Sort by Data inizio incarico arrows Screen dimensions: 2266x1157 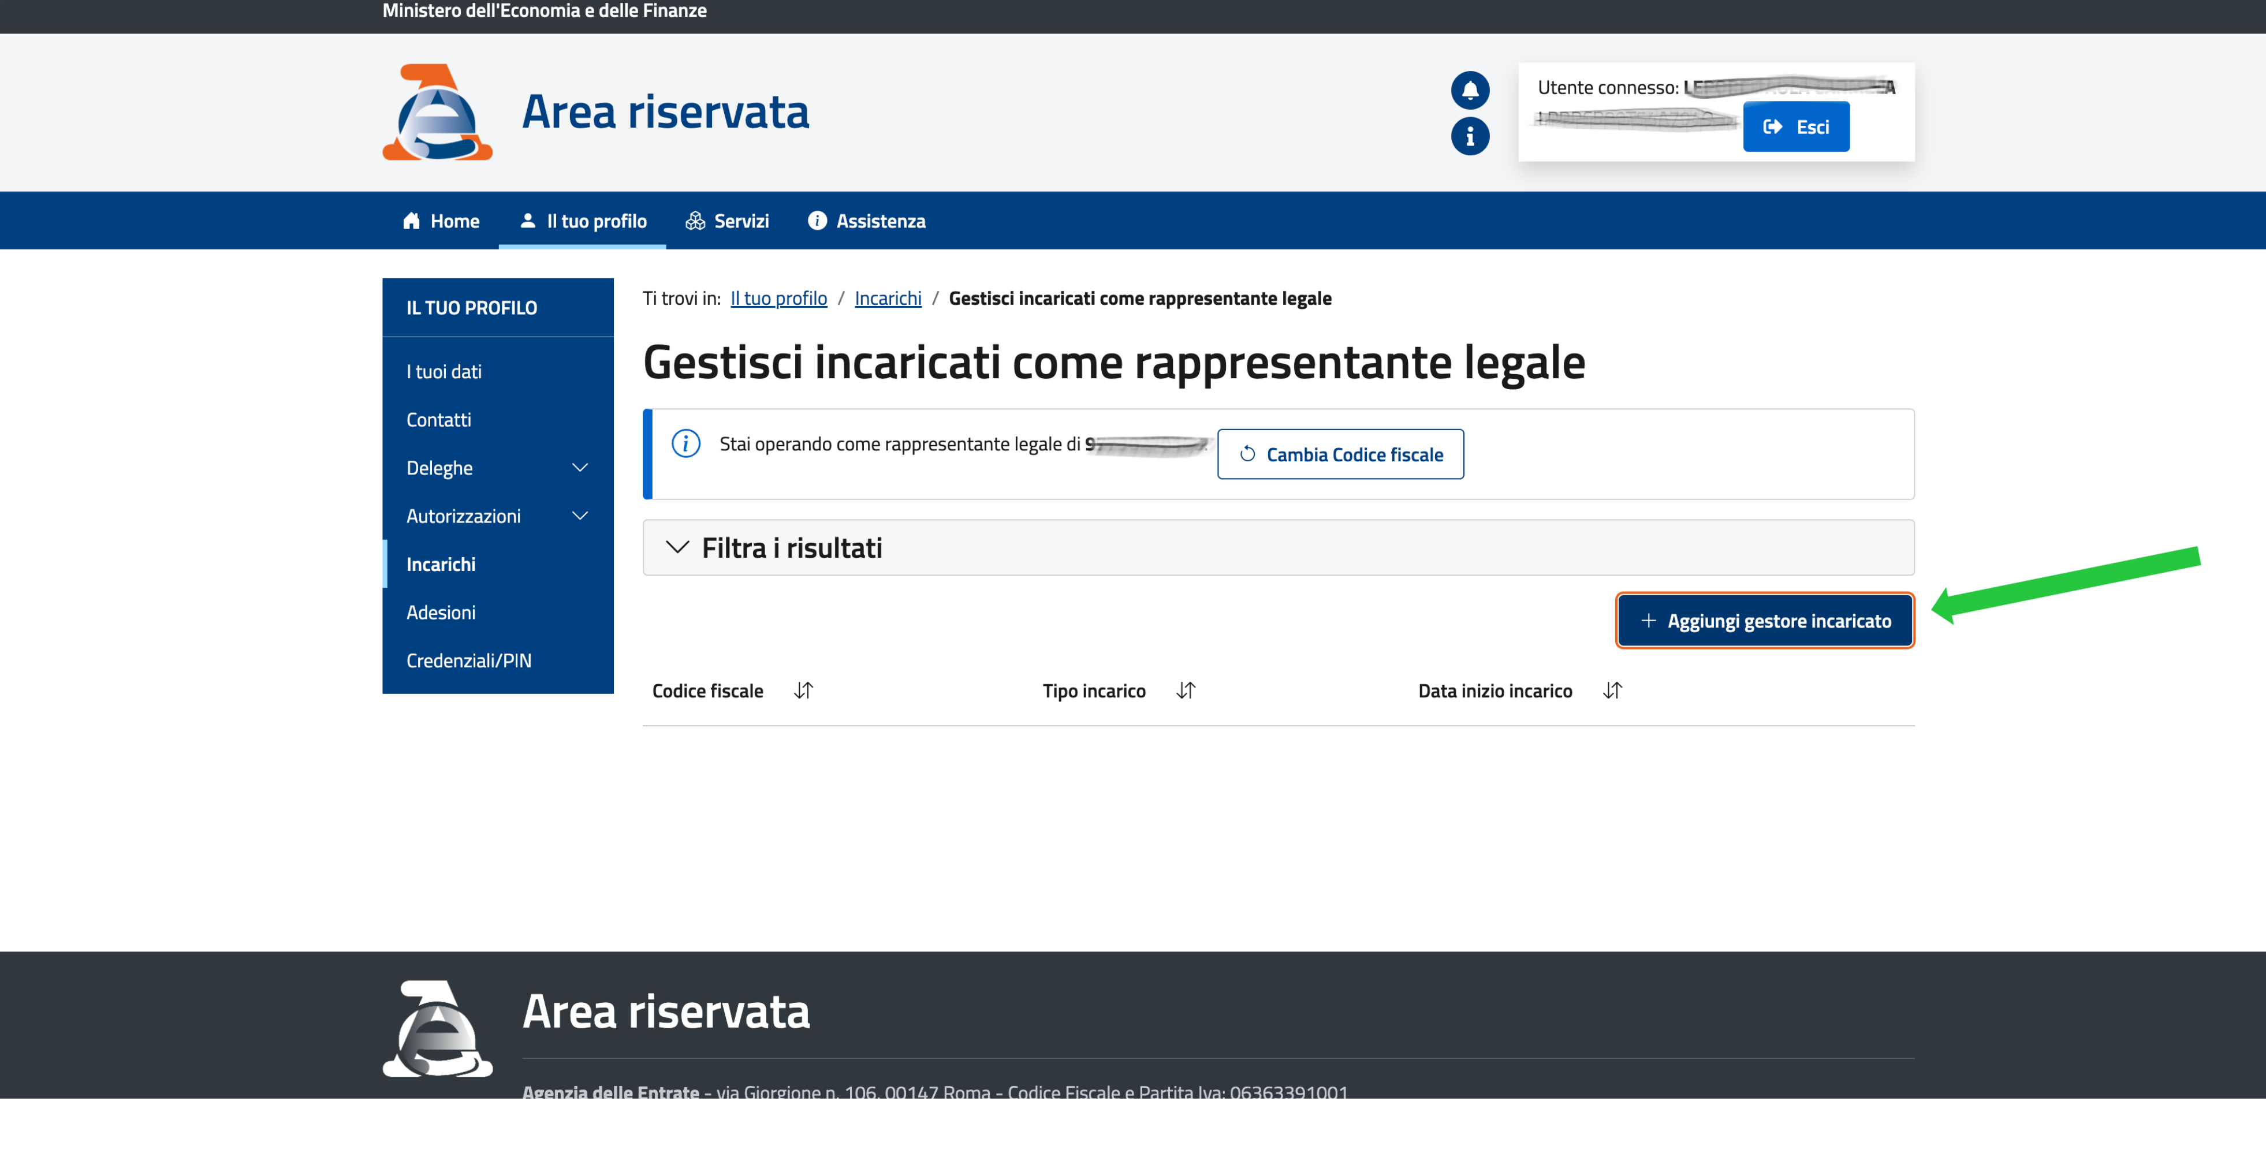1612,691
